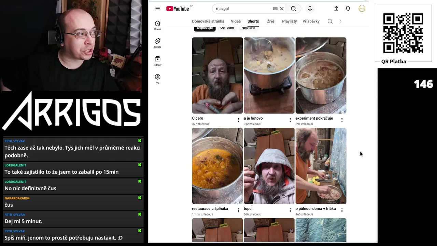The image size is (437, 246).
Task: Select the Shorts channel tab
Action: click(x=253, y=21)
